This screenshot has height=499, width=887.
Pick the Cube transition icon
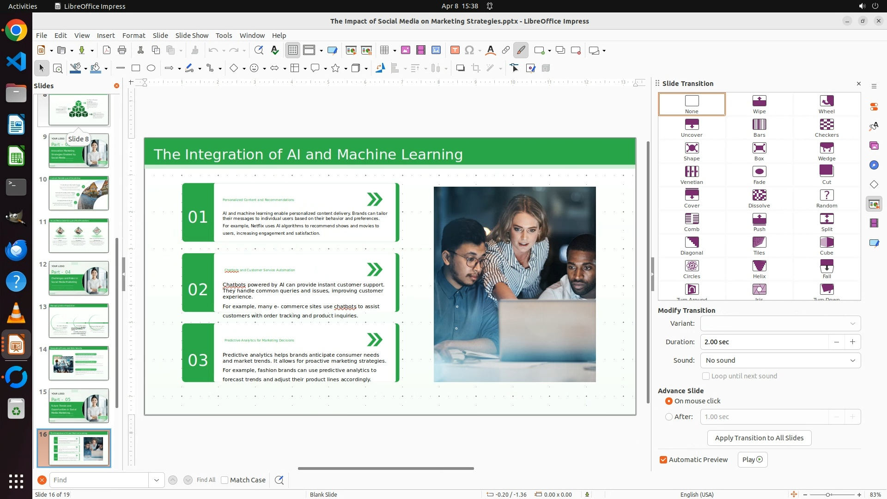(826, 245)
